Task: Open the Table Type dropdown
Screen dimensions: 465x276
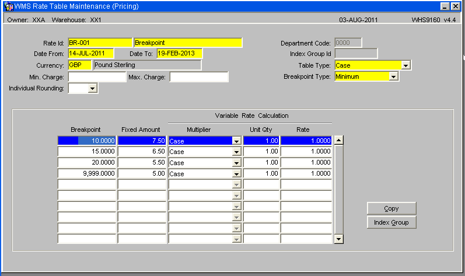Action: click(405, 65)
